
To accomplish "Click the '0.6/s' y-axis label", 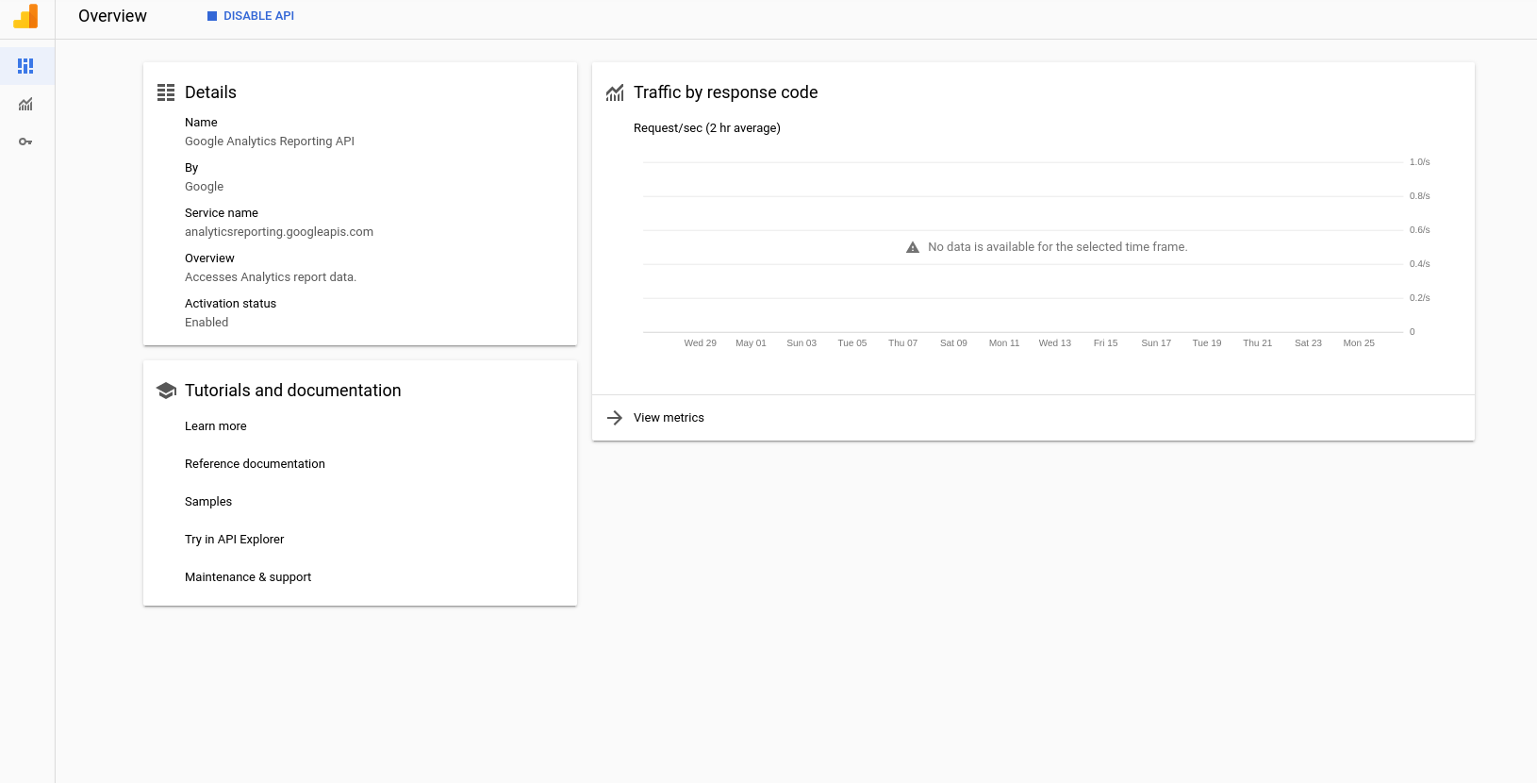I will (1419, 230).
